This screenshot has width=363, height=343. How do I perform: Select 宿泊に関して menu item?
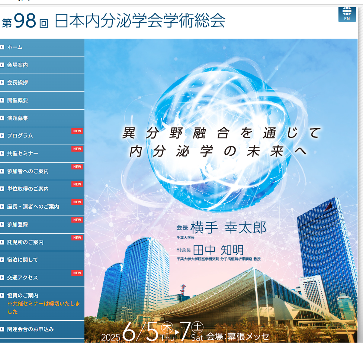(42, 260)
